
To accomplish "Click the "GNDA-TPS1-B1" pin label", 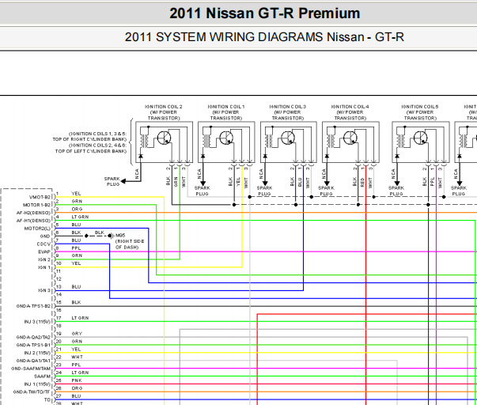I will click(x=33, y=346).
